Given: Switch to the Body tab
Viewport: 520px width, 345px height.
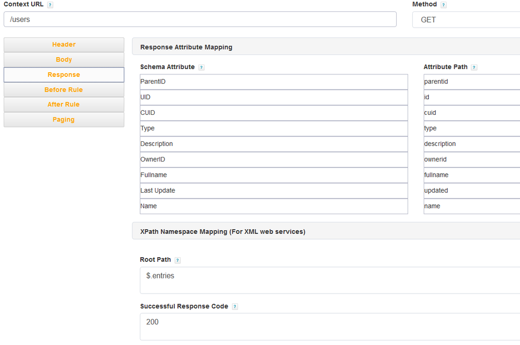Looking at the screenshot, I should pos(64,60).
